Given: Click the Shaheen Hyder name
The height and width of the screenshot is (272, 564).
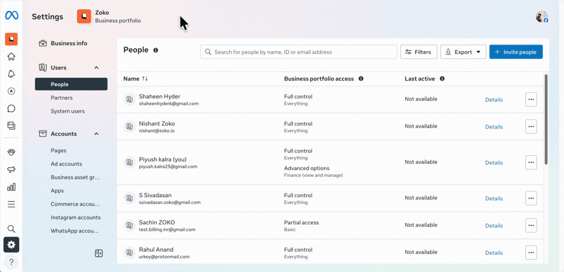Looking at the screenshot, I should pyautogui.click(x=159, y=96).
